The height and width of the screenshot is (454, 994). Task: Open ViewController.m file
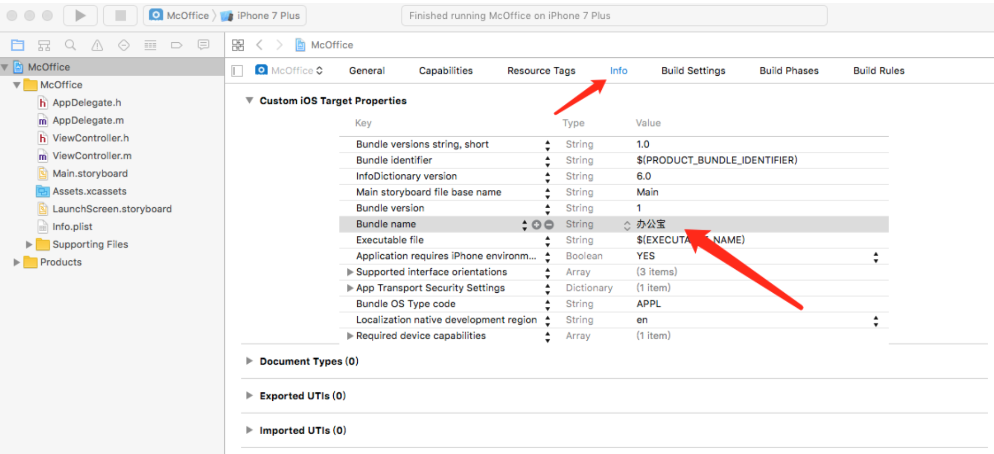point(92,156)
